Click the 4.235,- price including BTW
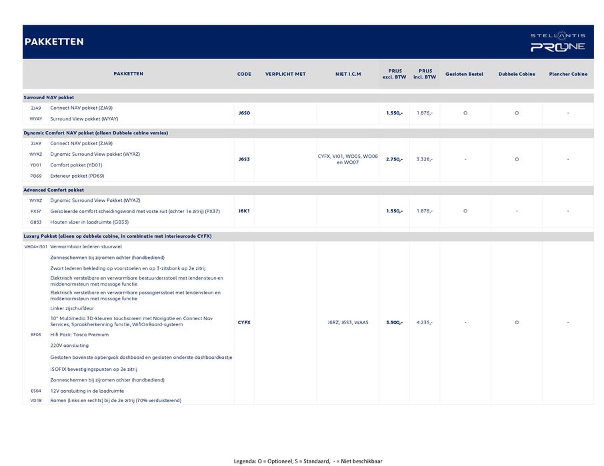Screen dimensions: 604x466 424,322
